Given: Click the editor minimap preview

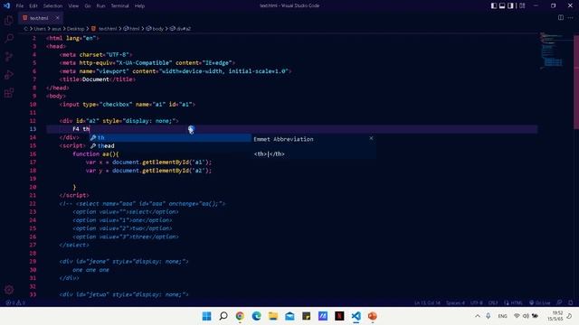Looking at the screenshot, I should (553, 51).
